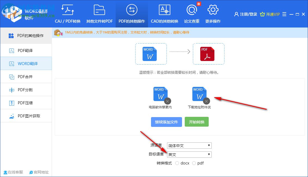Remove the 电脑软件禁更内 file from the list
This screenshot has height=177, width=308.
(x=167, y=101)
